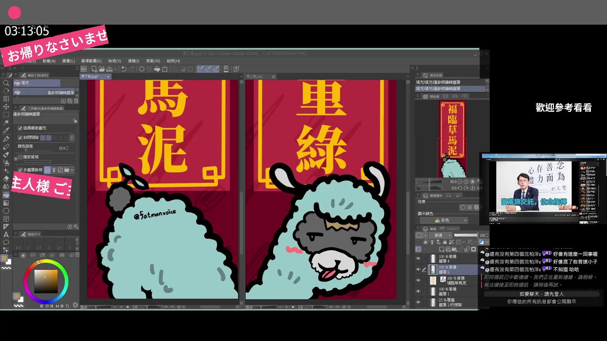
Task: Select the Gradient tool in toolbox
Action: pos(6,195)
